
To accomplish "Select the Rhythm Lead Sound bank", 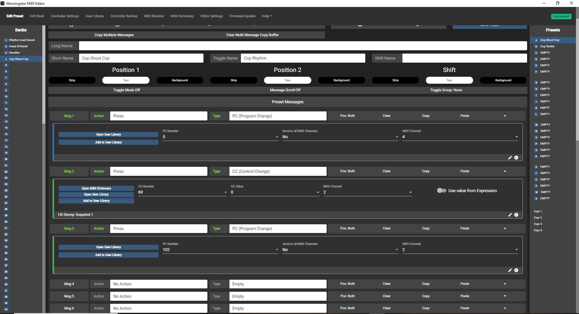I will 21,40.
